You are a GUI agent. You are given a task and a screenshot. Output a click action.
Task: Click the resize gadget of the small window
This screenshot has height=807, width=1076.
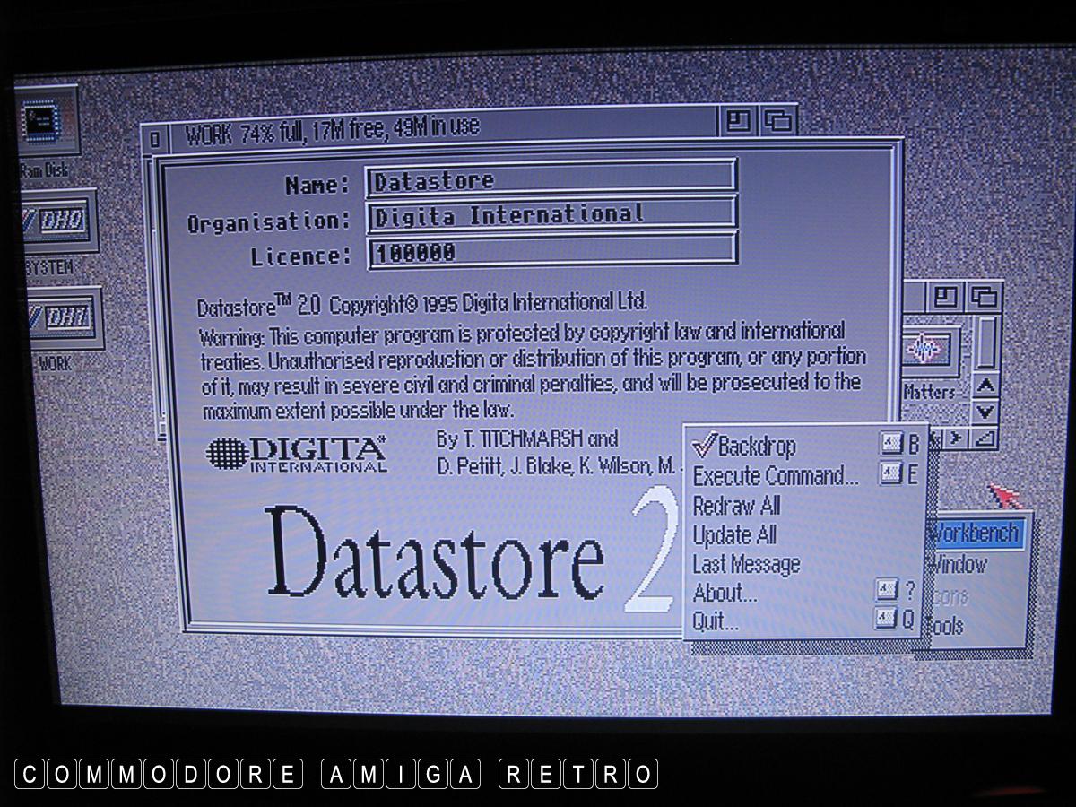[986, 438]
